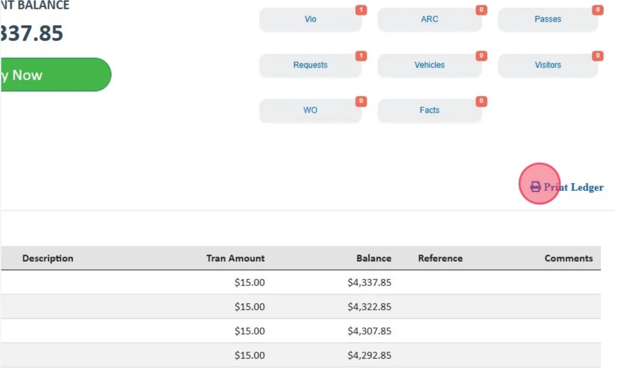Click the $4,337.85 balance row cell

click(369, 283)
